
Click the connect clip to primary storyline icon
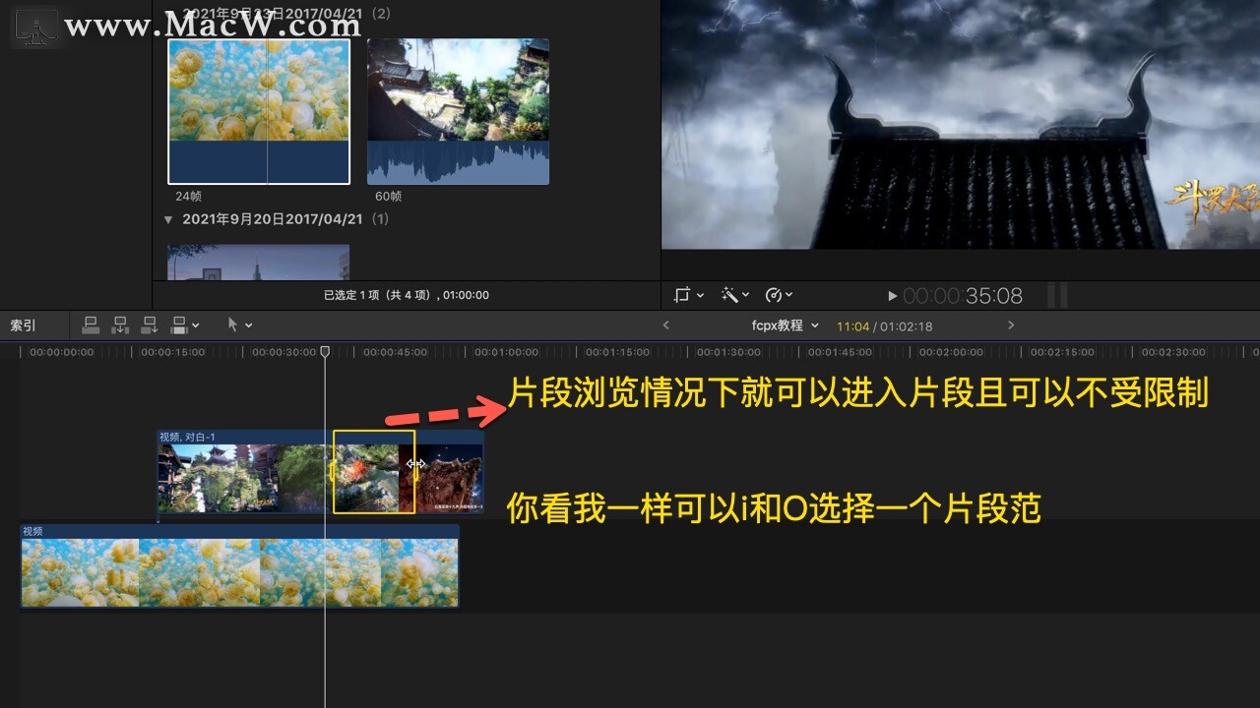[91, 324]
